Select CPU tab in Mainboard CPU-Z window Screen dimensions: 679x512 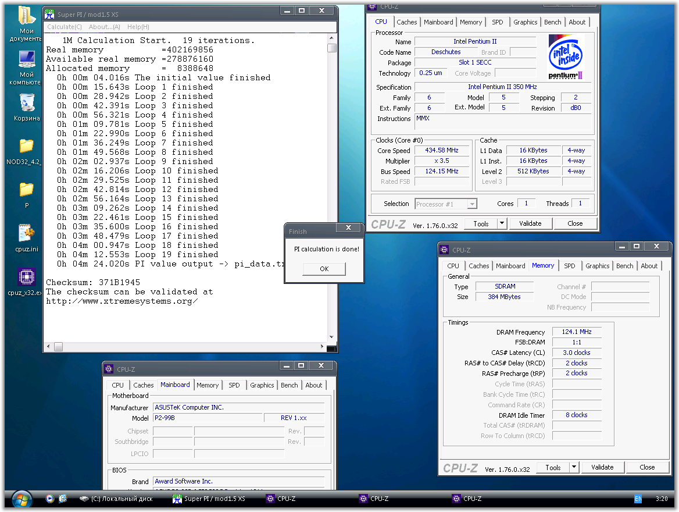(x=117, y=385)
